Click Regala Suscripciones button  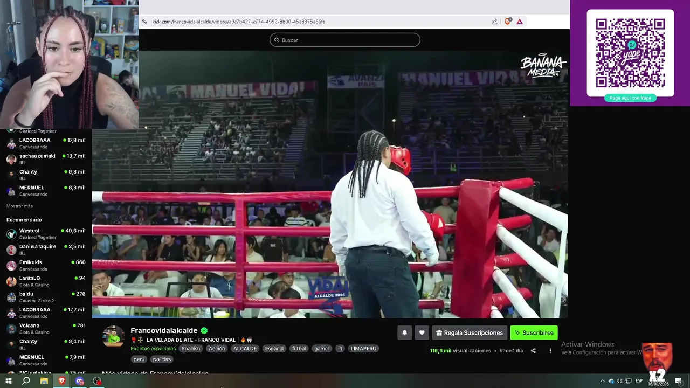(x=470, y=332)
